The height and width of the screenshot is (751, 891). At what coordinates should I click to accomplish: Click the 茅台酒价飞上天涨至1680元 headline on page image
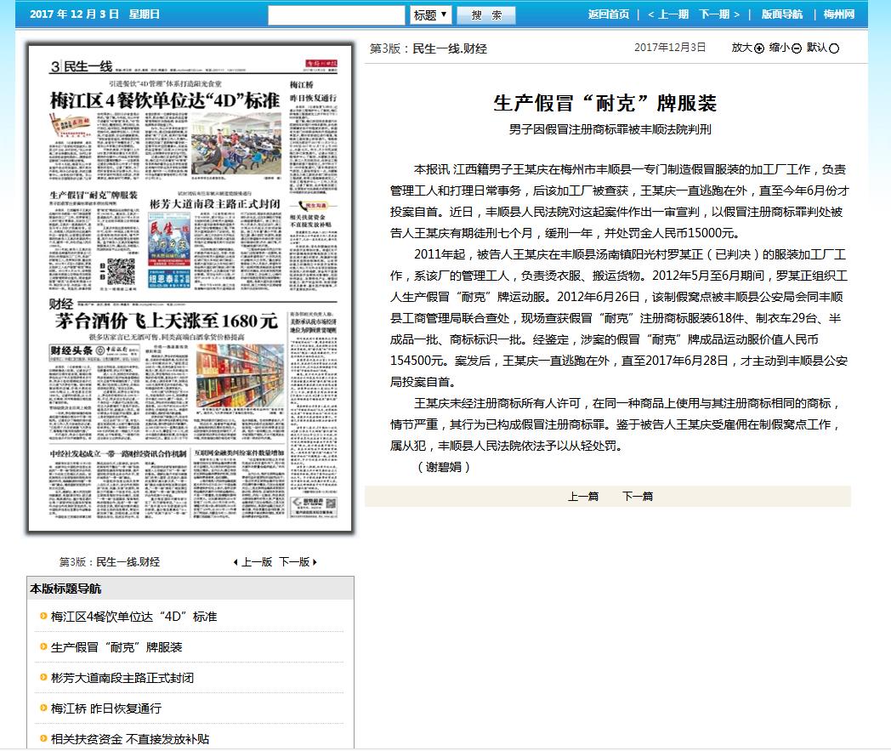point(166,321)
